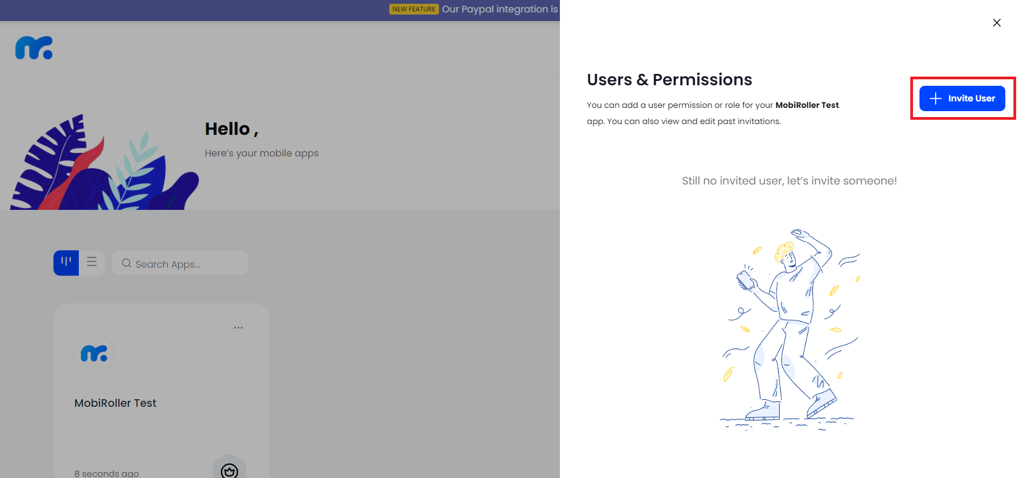Click the Invite User button
The width and height of the screenshot is (1028, 478).
tap(962, 98)
